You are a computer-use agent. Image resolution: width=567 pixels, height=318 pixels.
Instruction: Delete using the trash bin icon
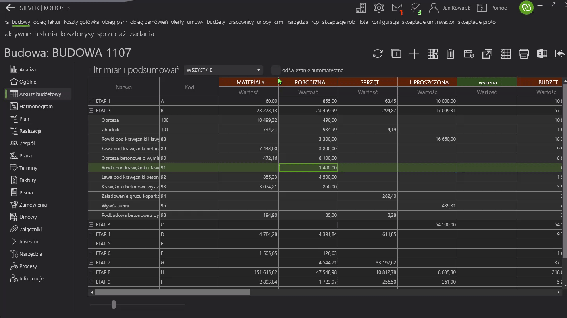450,54
